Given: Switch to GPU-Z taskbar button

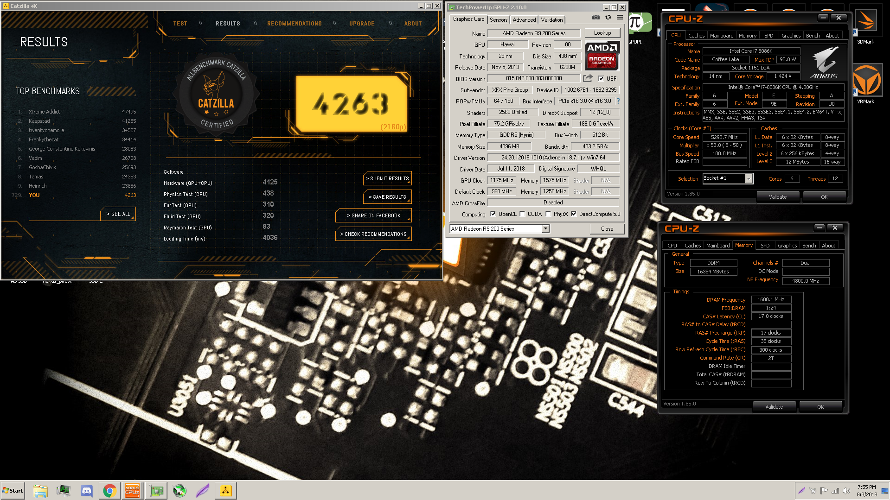Looking at the screenshot, I should click(156, 491).
